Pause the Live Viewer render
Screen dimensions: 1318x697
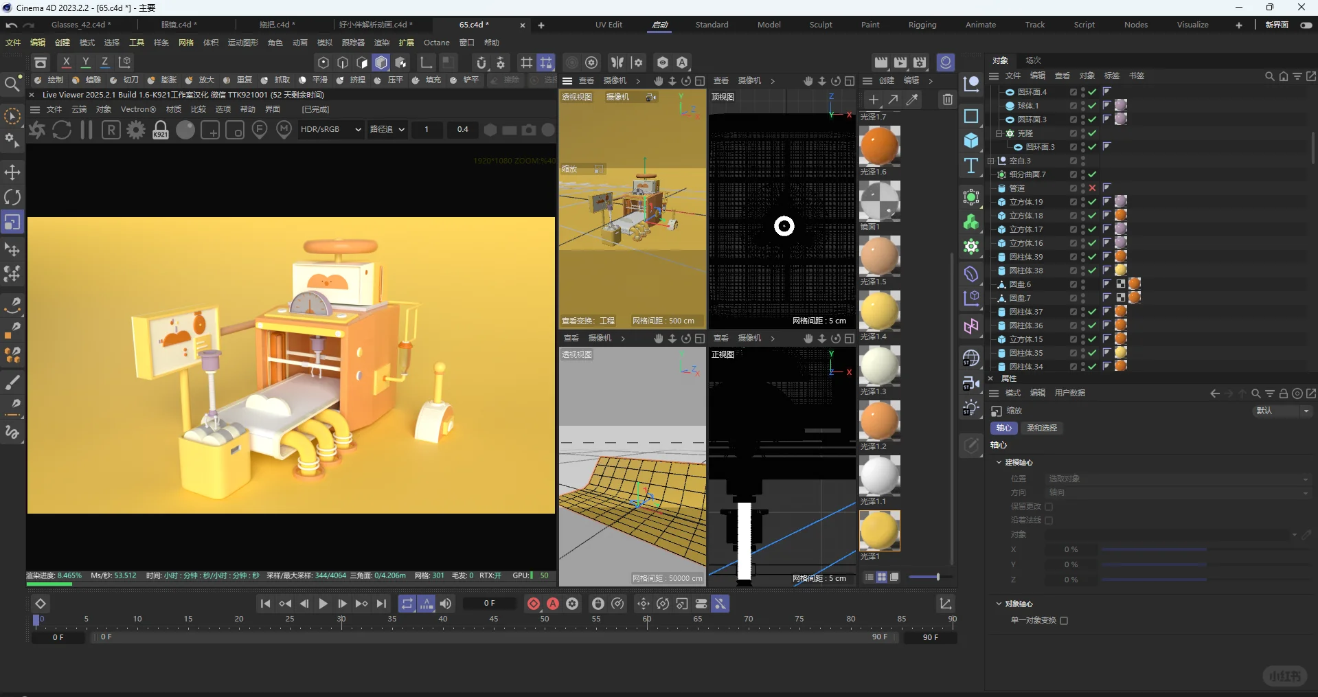tap(87, 130)
